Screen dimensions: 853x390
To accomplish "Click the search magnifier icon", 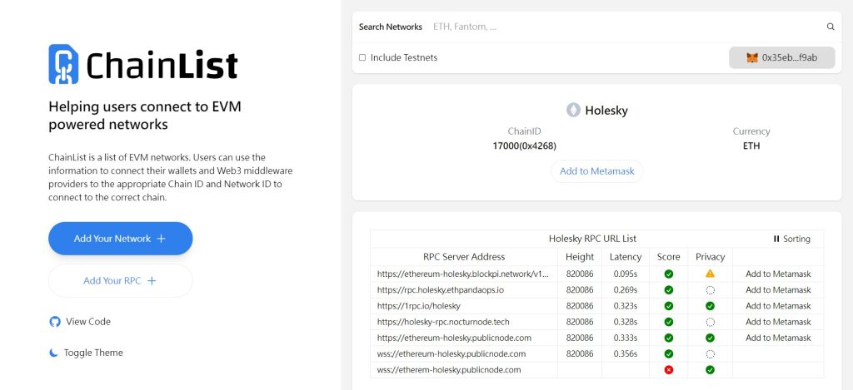I will 831,27.
